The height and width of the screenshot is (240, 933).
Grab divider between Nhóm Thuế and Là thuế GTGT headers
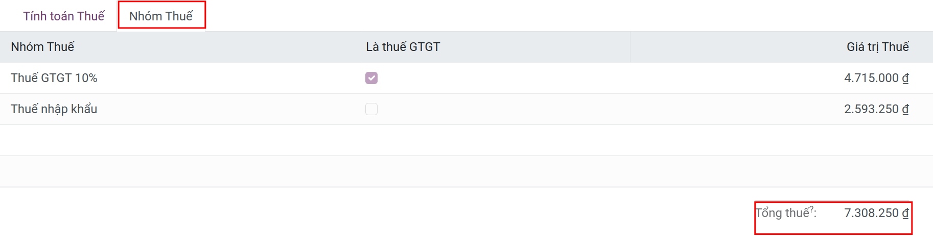point(362,47)
